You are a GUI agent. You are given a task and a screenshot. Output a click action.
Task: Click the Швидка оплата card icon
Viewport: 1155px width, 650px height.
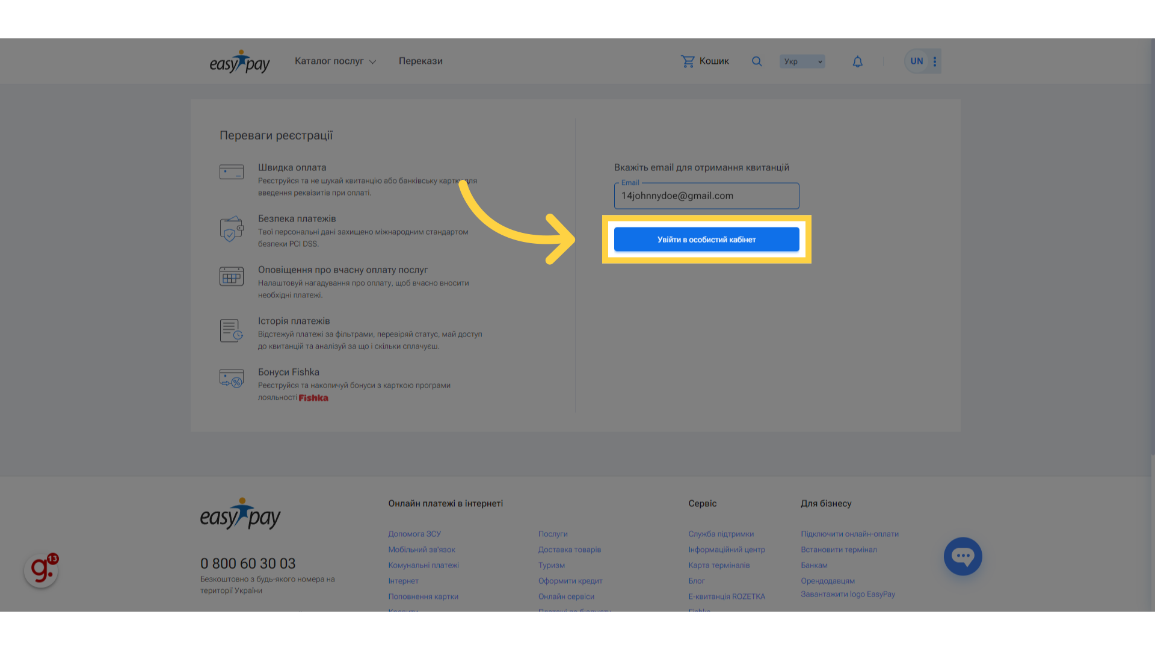click(232, 172)
